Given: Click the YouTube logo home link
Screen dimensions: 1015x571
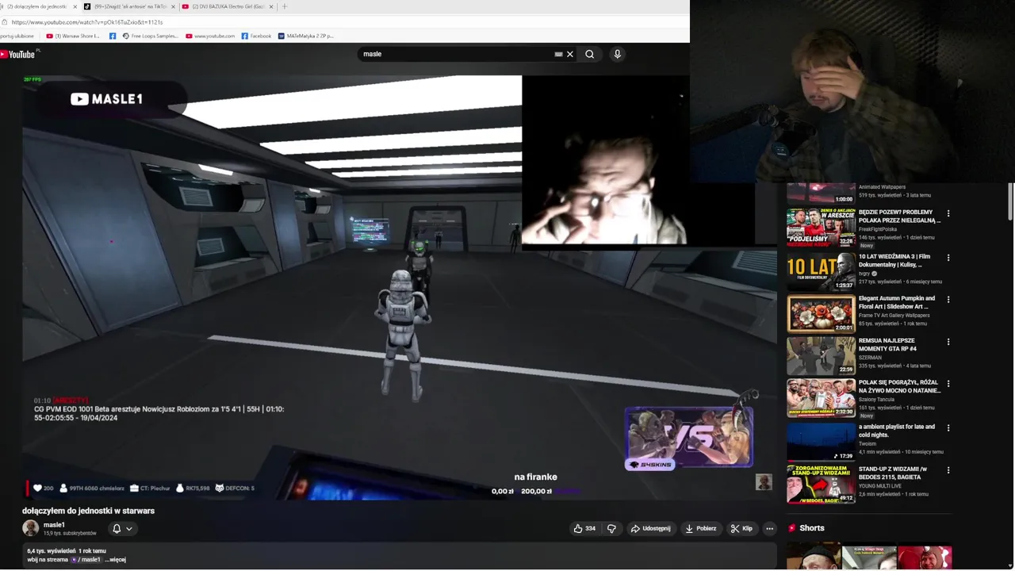Looking at the screenshot, I should click(17, 54).
